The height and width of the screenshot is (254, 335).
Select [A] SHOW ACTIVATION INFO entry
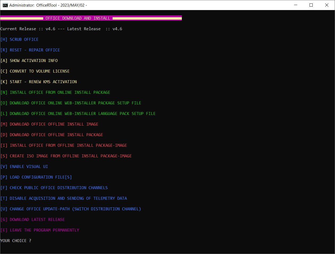(29, 61)
